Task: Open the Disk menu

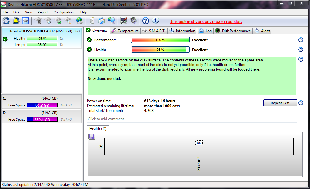Action: [x=17, y=12]
